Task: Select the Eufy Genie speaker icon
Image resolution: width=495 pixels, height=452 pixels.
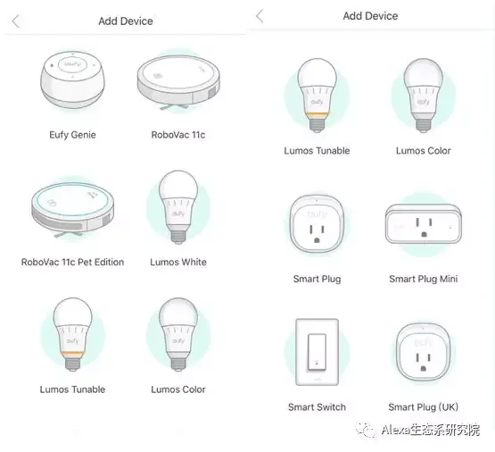Action: tap(72, 80)
